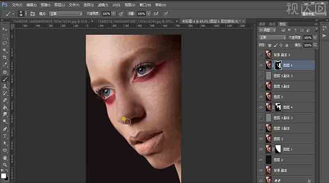
Task: Select the 图层 3 副本 layer row
Action: point(287,128)
